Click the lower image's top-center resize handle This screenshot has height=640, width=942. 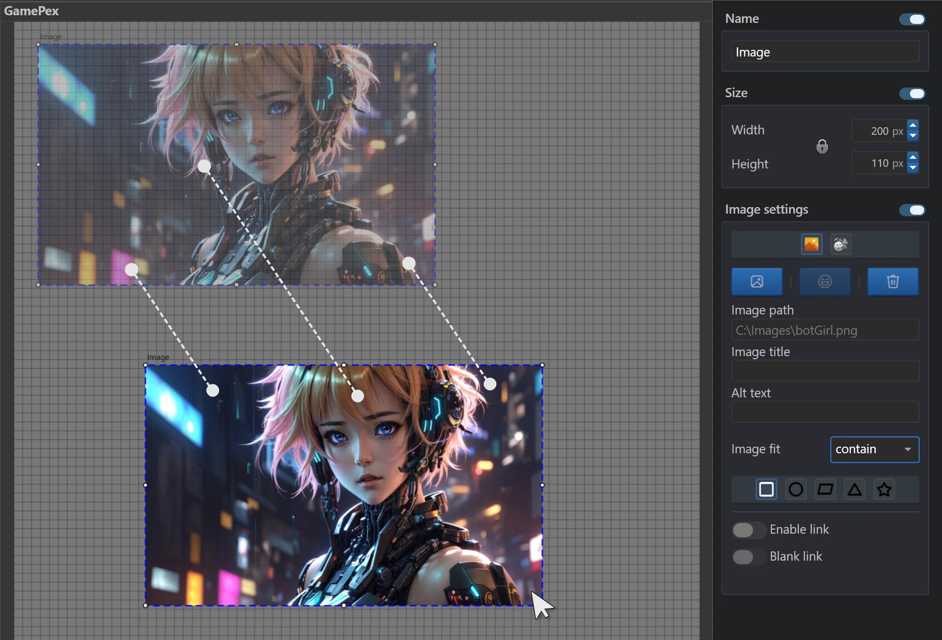[344, 365]
